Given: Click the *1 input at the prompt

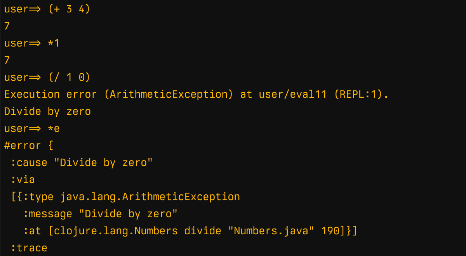Looking at the screenshot, I should click(54, 43).
